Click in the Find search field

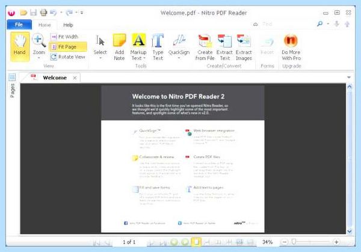click(x=285, y=24)
